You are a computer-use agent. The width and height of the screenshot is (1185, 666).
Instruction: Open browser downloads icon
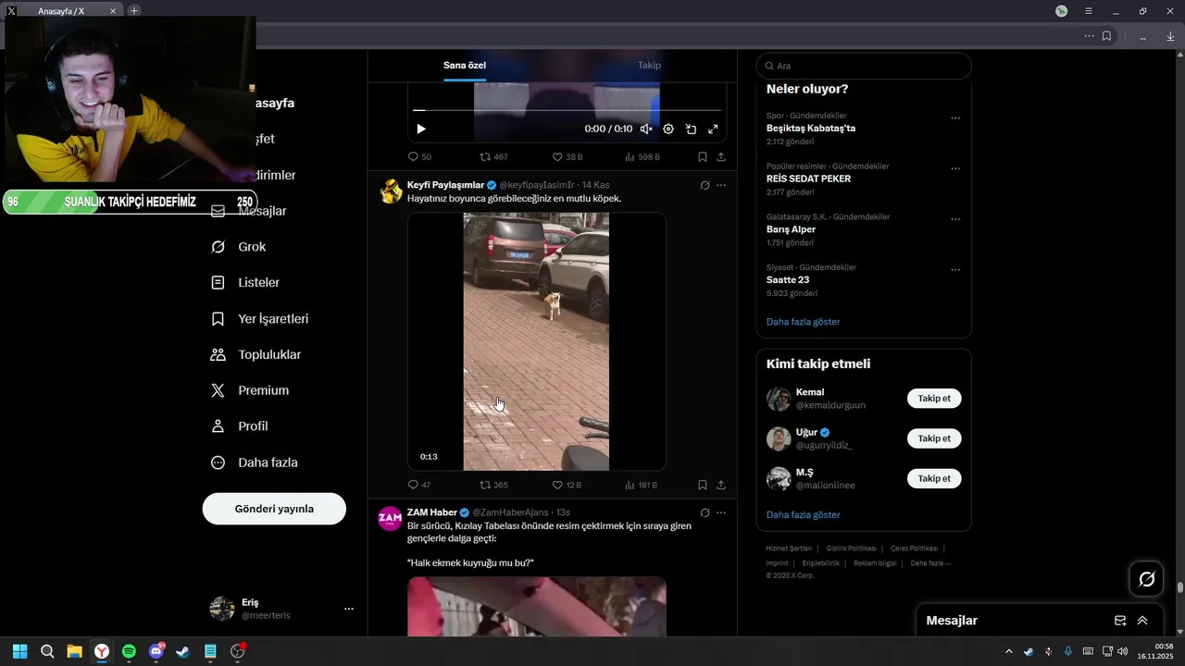click(1171, 36)
